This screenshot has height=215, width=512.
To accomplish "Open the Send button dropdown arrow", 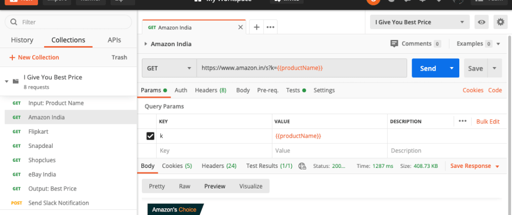I will point(452,68).
